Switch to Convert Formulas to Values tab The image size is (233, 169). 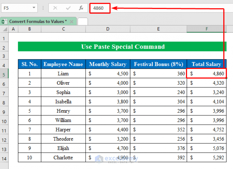click(x=38, y=22)
